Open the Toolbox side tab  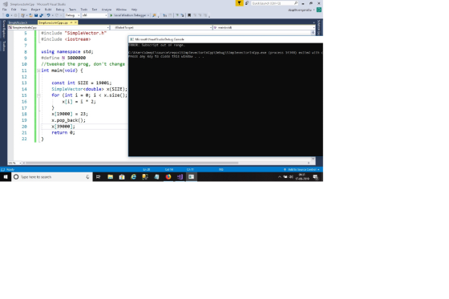4,46
